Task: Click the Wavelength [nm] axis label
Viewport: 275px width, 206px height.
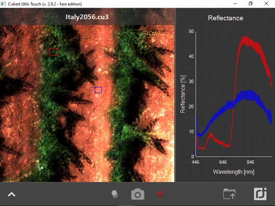Action: [234, 172]
